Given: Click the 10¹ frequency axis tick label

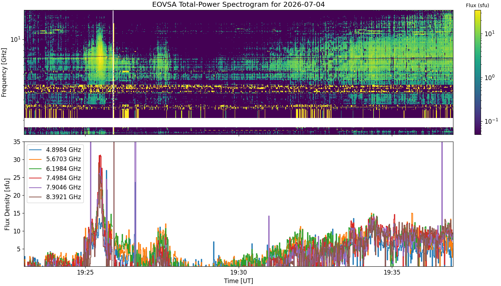Looking at the screenshot, I should click(16, 39).
